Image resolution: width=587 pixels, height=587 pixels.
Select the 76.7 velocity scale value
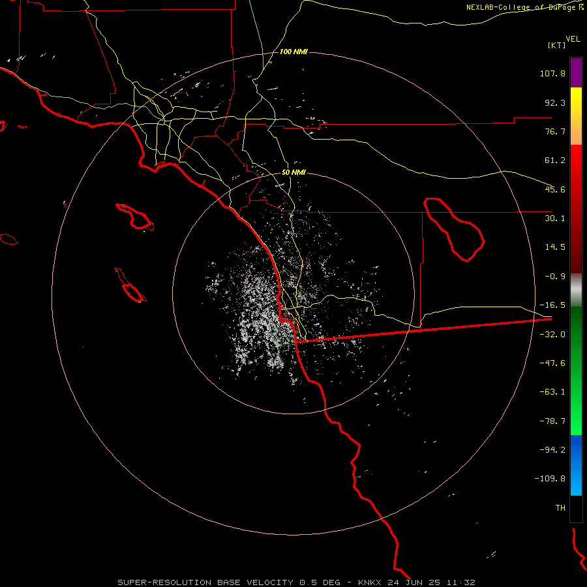(555, 131)
